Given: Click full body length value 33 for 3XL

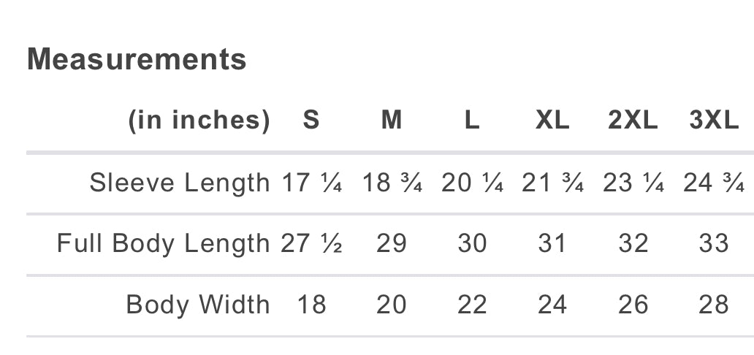Looking at the screenshot, I should pyautogui.click(x=714, y=243).
